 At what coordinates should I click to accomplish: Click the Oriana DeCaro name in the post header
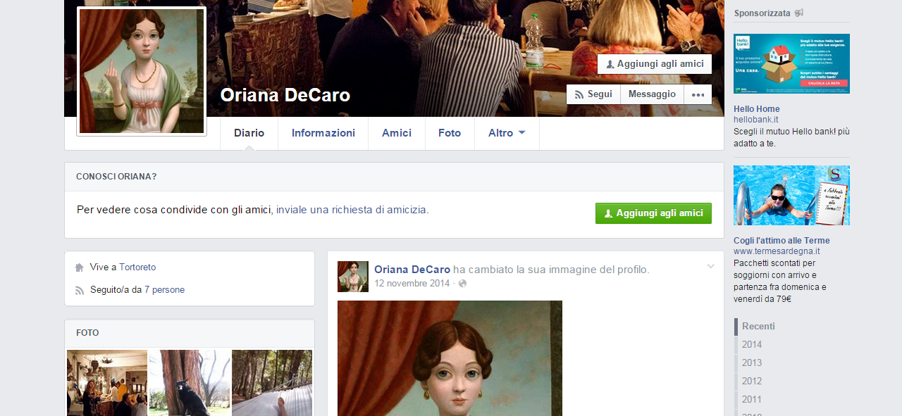(412, 270)
